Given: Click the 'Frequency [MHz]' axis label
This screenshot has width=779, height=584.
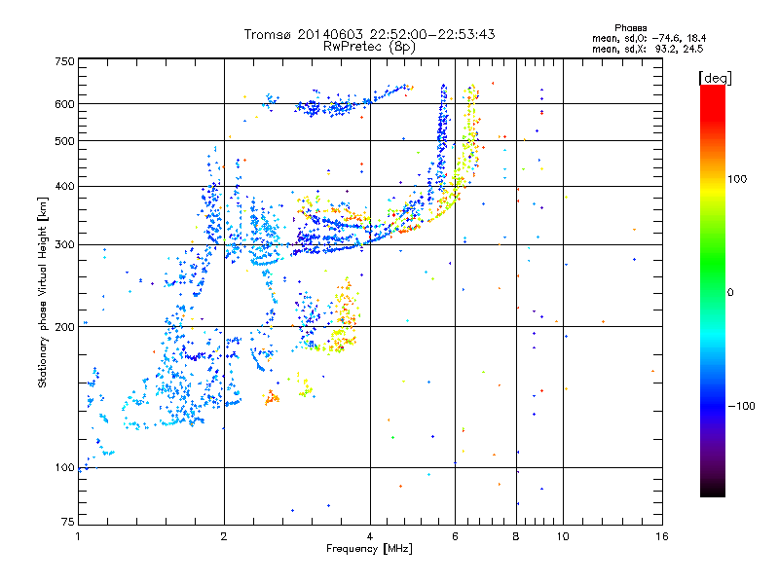Looking at the screenshot, I should point(369,549).
